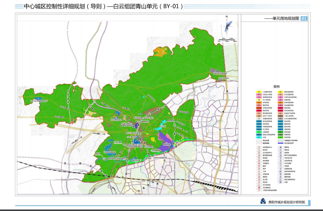323x211 pixels.
Task: Click the blue 01 page number badge
Action: pyautogui.click(x=304, y=19)
